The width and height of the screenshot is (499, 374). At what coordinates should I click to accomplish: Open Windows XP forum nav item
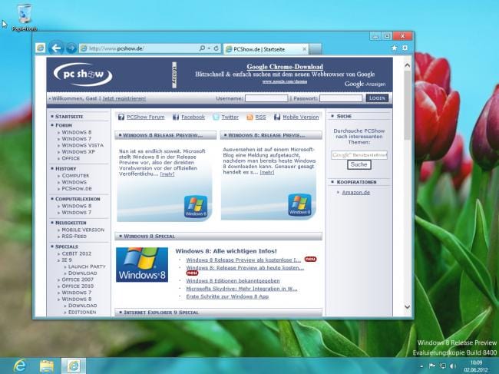tap(78, 152)
